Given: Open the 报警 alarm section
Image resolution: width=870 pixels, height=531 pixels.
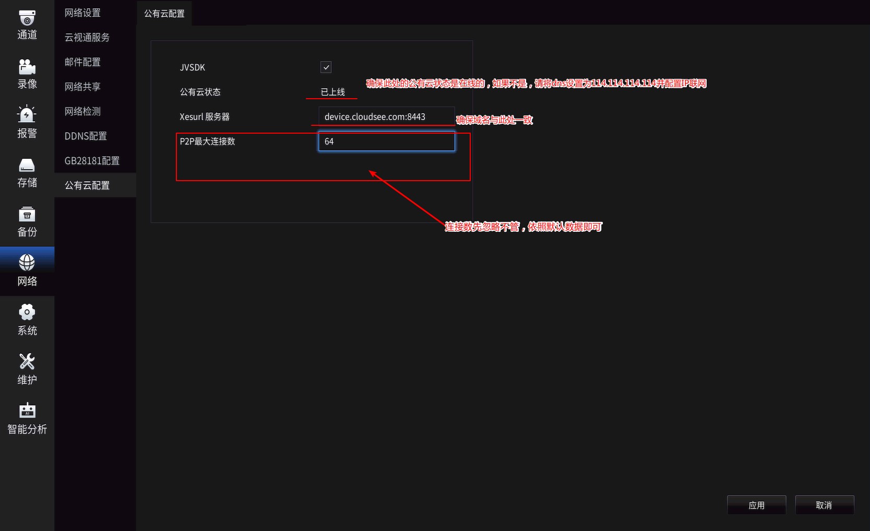Looking at the screenshot, I should [27, 123].
